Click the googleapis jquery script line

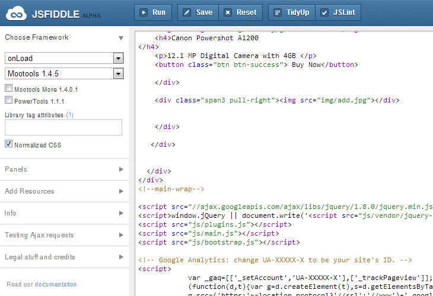[285, 207]
